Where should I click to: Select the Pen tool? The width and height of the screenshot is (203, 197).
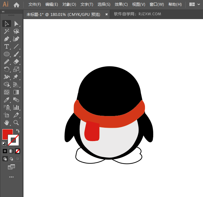(x=6, y=39)
